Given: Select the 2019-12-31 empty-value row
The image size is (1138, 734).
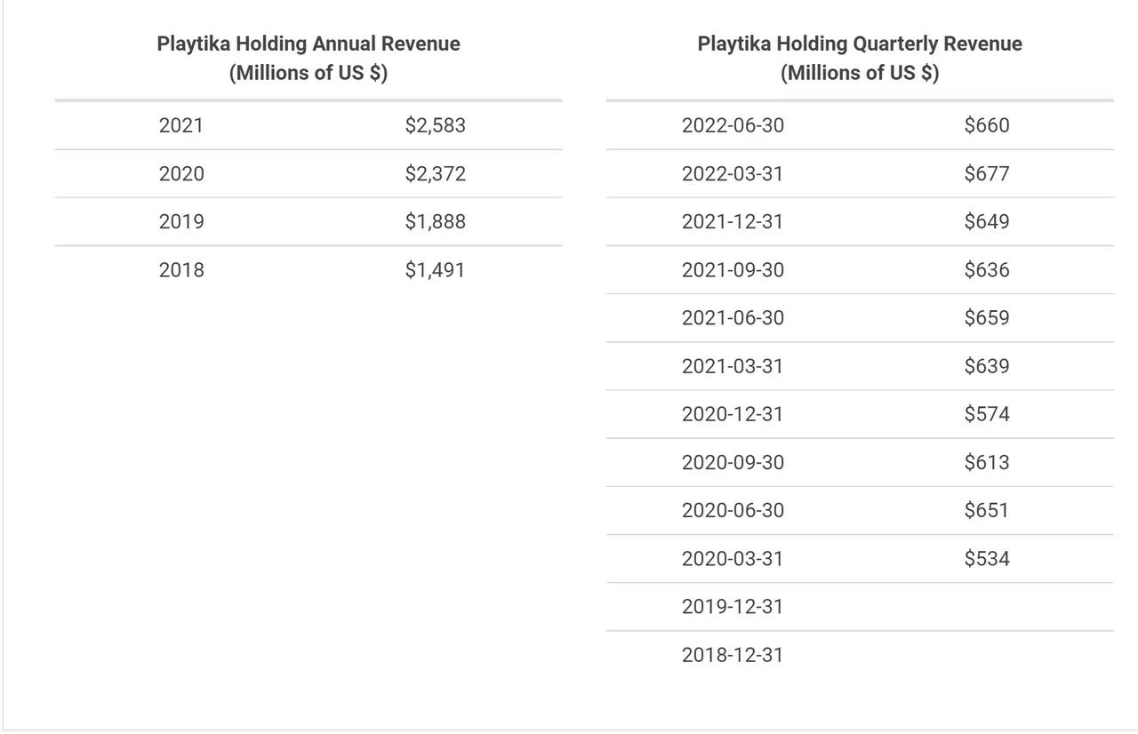Looking at the screenshot, I should [860, 606].
